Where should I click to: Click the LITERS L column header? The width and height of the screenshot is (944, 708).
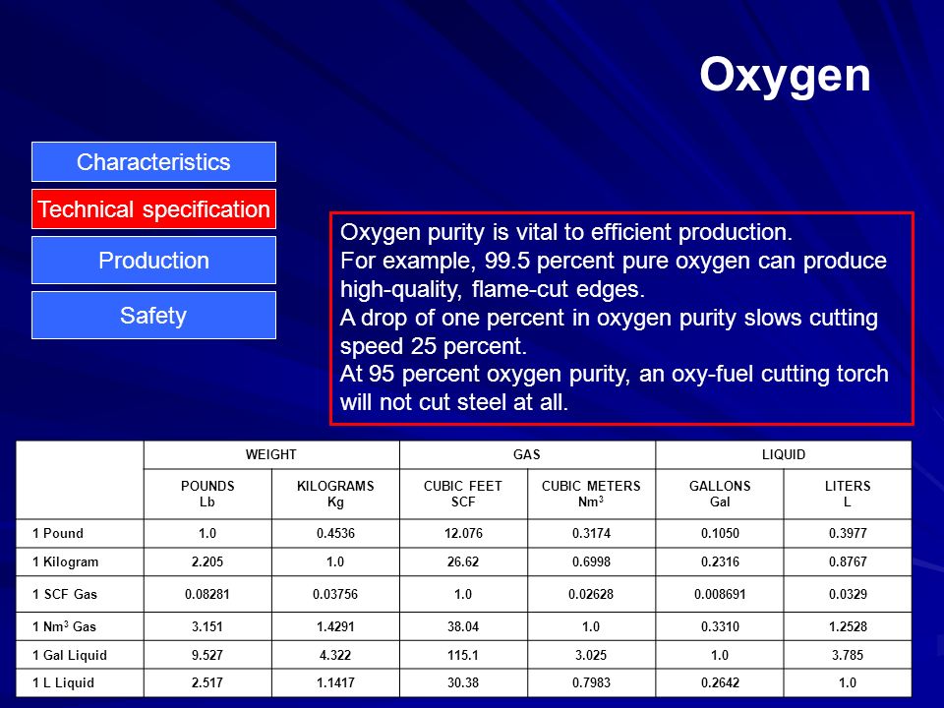click(848, 494)
